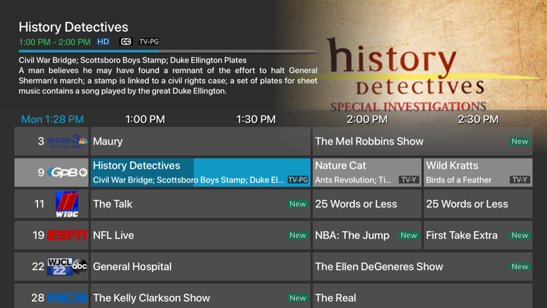
Task: Click the 2:30 PM time header
Action: click(x=478, y=119)
